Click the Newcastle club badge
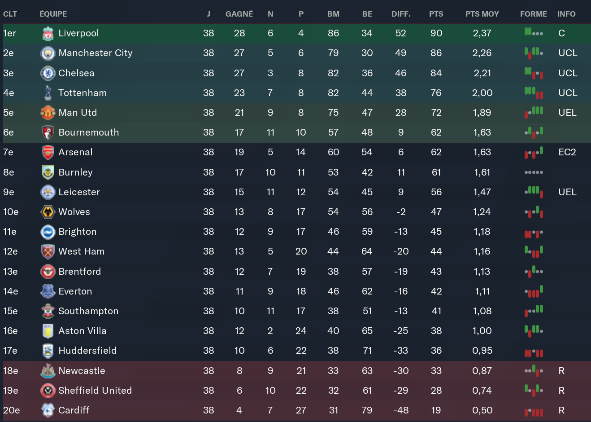This screenshot has height=422, width=591. [x=48, y=371]
